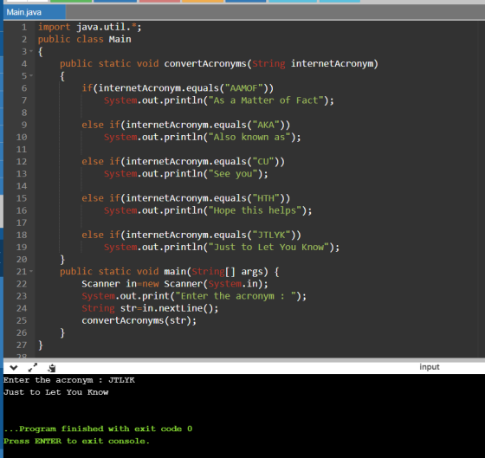Click the "As a Matter of Fact" string
Image resolution: width=485 pixels, height=458 pixels.
click(266, 100)
